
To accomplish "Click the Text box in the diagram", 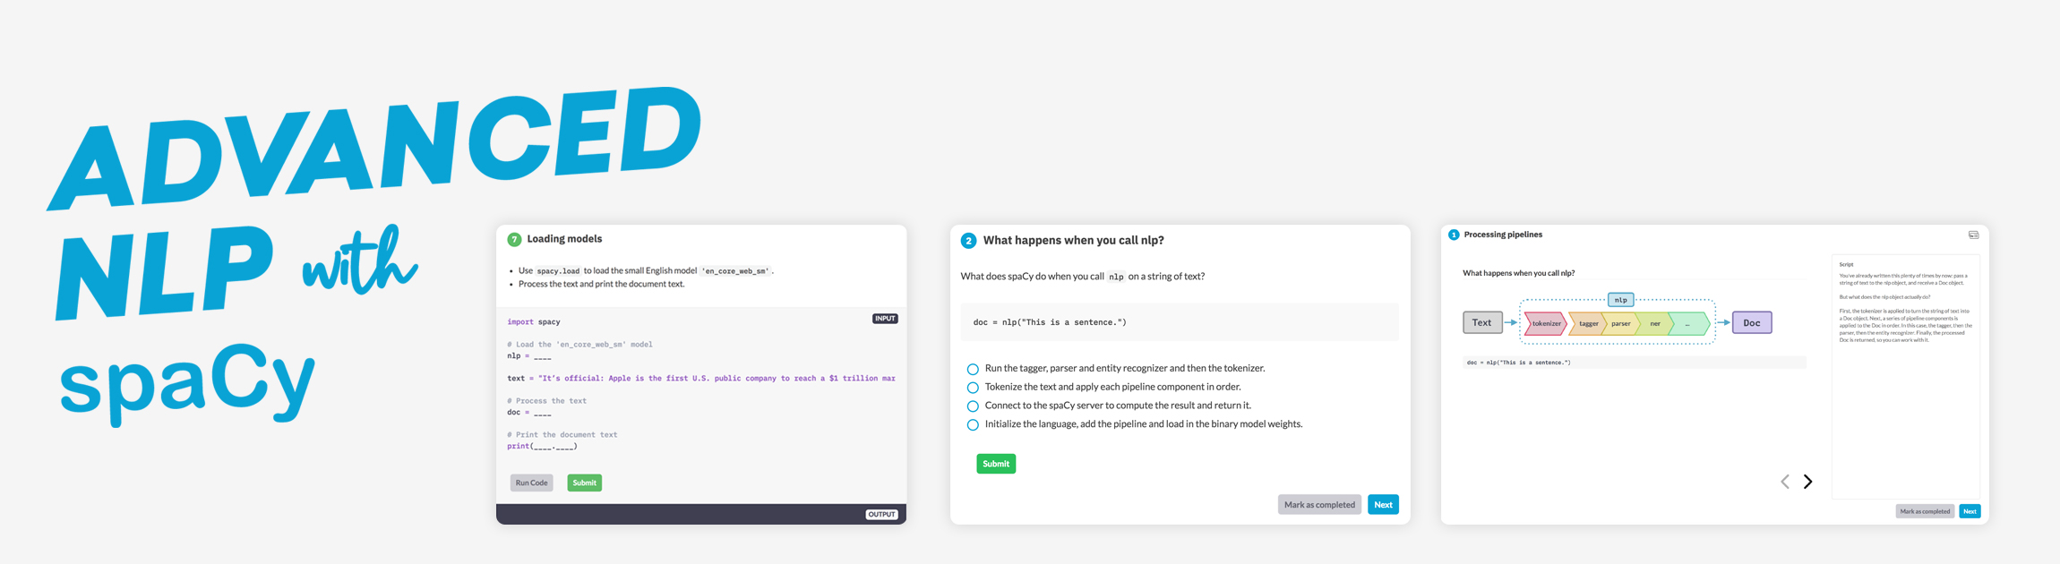I will click(x=1483, y=321).
